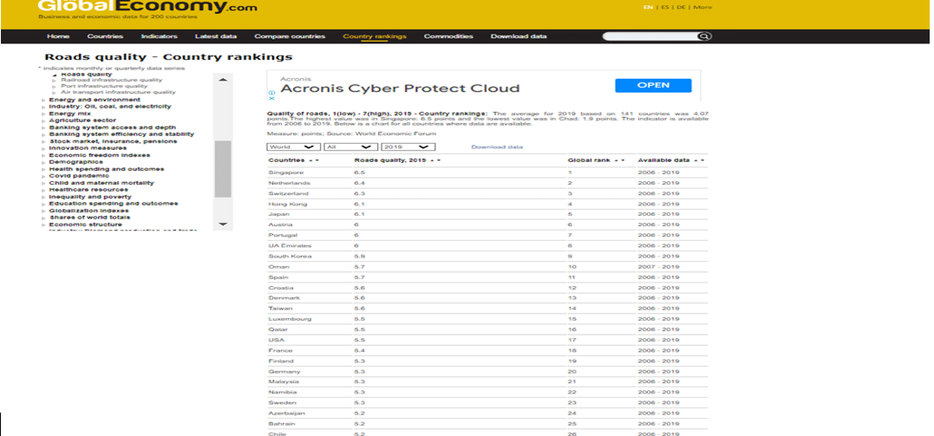Open the Compare countries menu
The image size is (934, 436).
[290, 36]
